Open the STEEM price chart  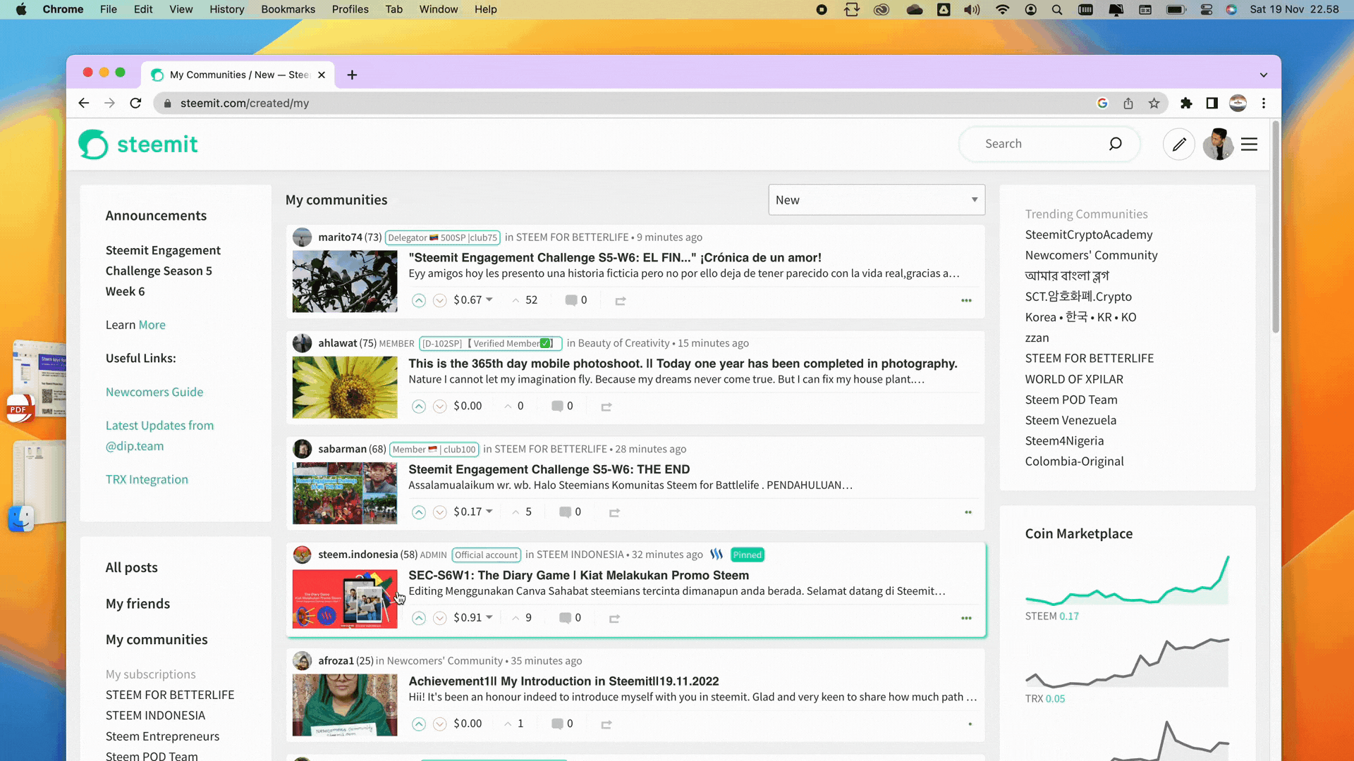tap(1127, 580)
